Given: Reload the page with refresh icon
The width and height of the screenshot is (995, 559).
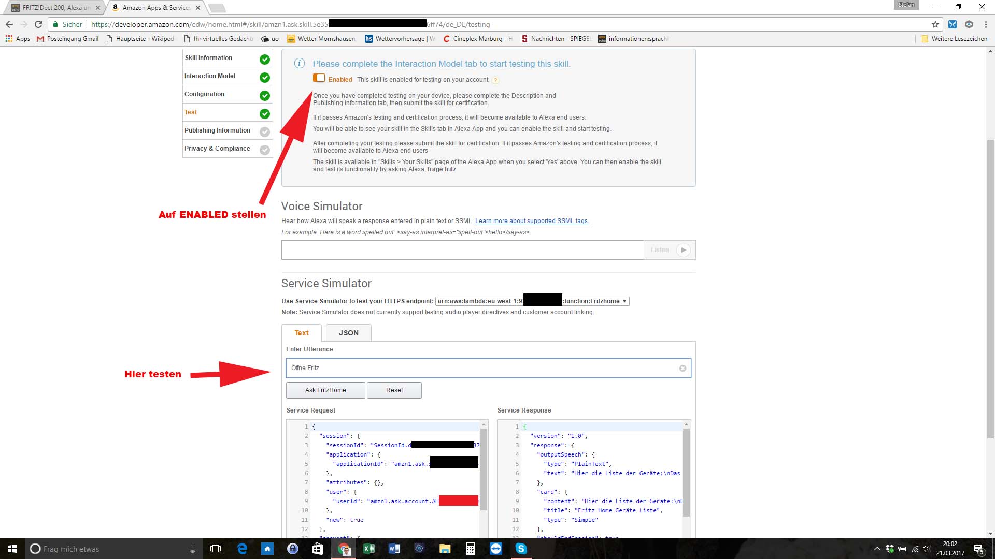Looking at the screenshot, I should pyautogui.click(x=38, y=24).
